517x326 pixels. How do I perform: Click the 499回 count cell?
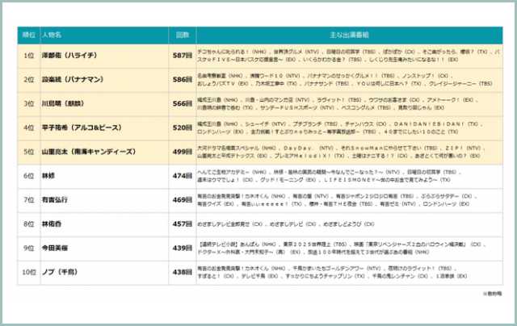pyautogui.click(x=182, y=151)
